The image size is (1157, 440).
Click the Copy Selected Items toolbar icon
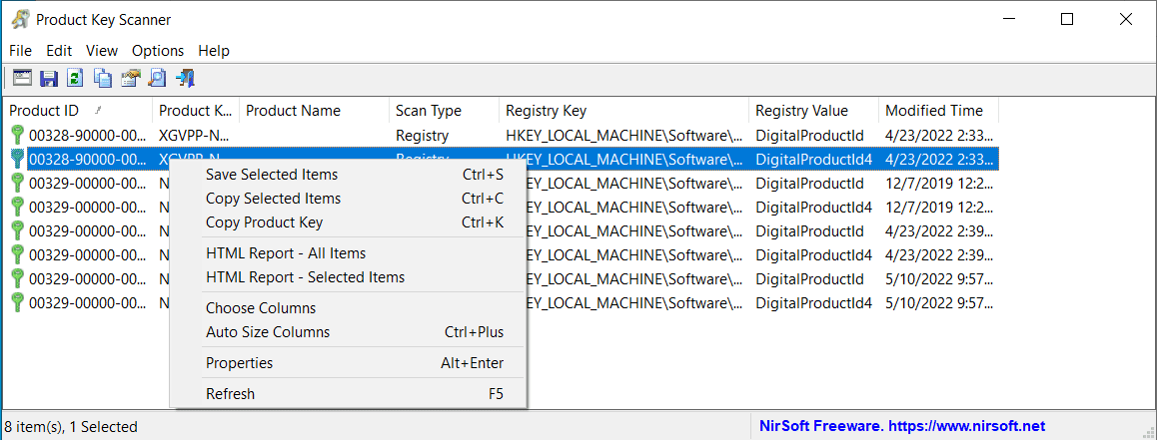103,78
